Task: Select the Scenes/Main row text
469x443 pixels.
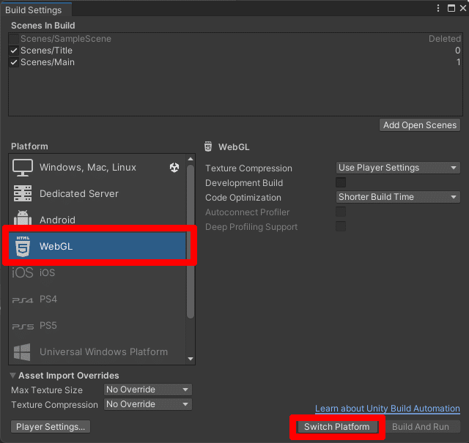Action: pyautogui.click(x=48, y=62)
